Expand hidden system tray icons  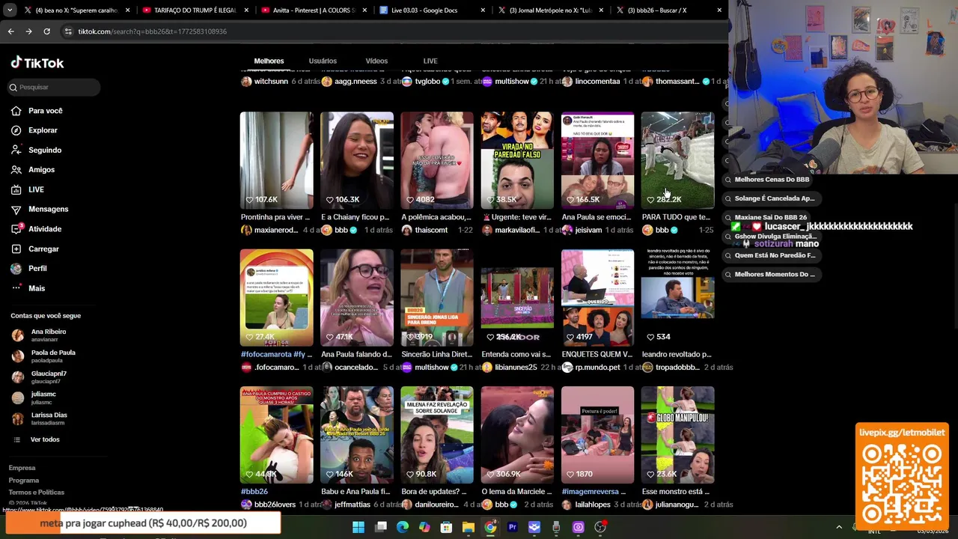tap(838, 527)
